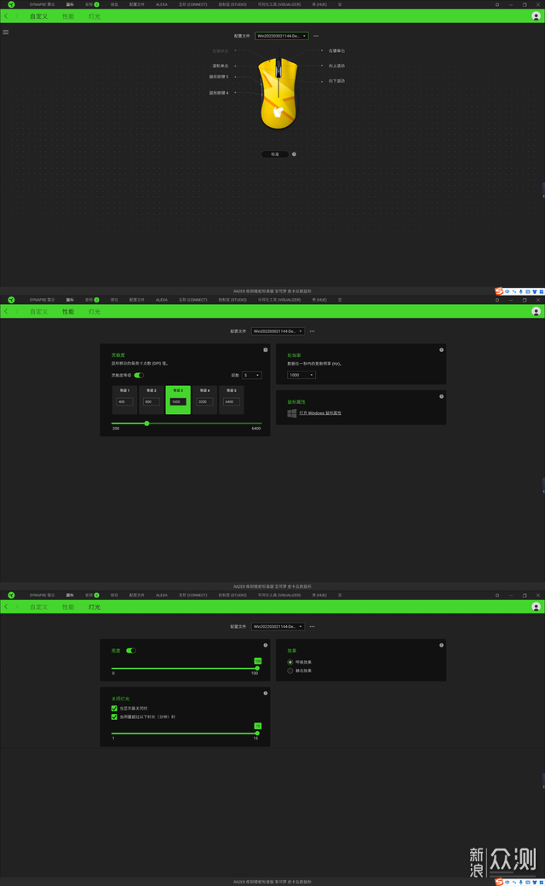The height and width of the screenshot is (886, 545).
Task: Select 等级 1 DPI stage 400
Action: [124, 400]
